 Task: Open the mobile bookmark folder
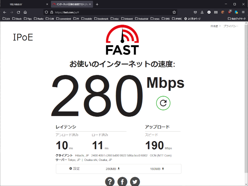87,19
